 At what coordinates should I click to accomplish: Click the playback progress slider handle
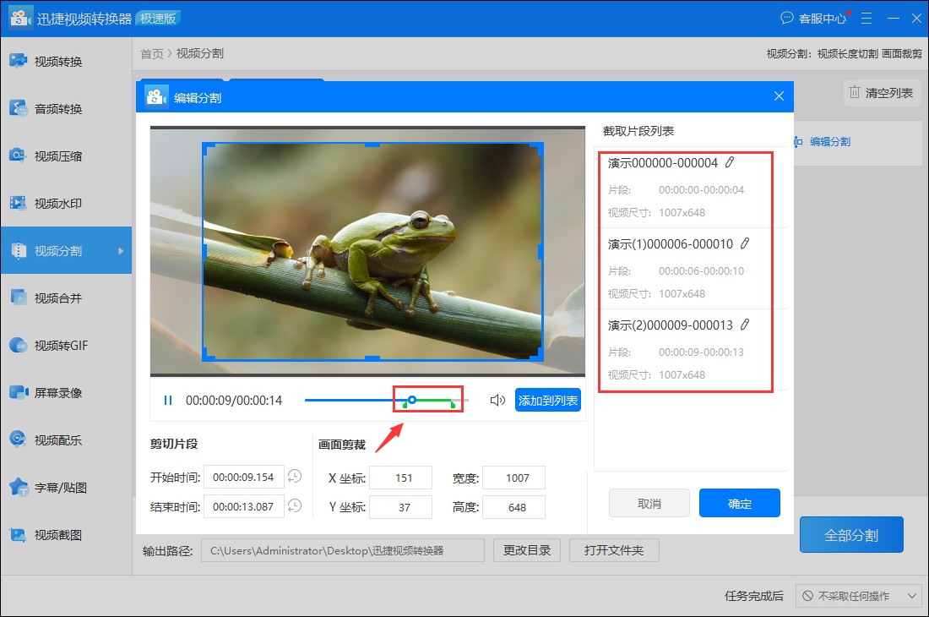tap(412, 399)
